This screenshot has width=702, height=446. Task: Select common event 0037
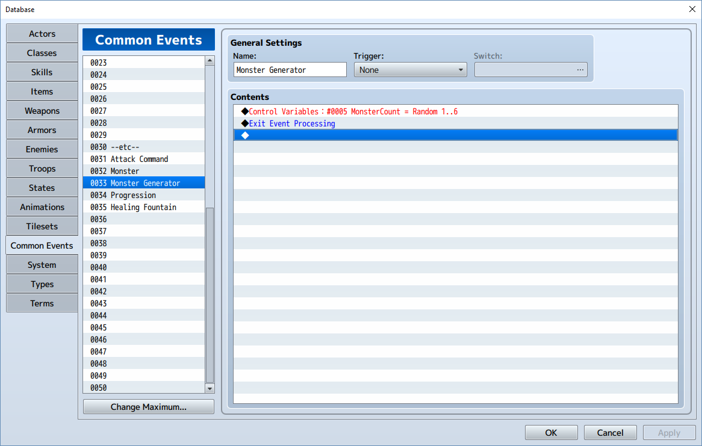point(144,231)
